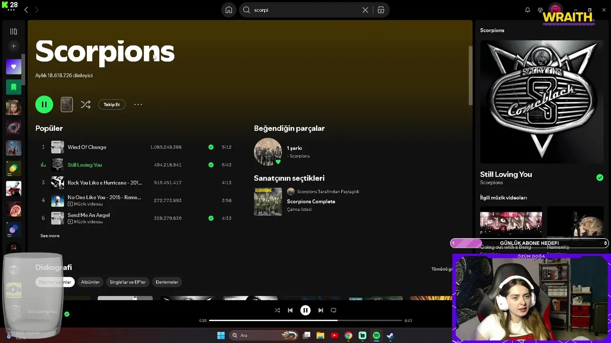611x343 pixels.
Task: Open Liked Songs purple heart playlist
Action: tap(13, 67)
